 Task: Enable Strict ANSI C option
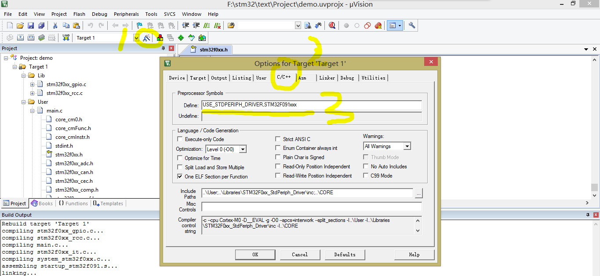pyautogui.click(x=278, y=139)
